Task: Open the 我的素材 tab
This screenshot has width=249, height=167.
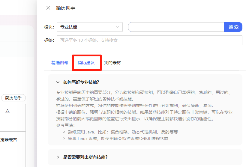Action: [112, 63]
